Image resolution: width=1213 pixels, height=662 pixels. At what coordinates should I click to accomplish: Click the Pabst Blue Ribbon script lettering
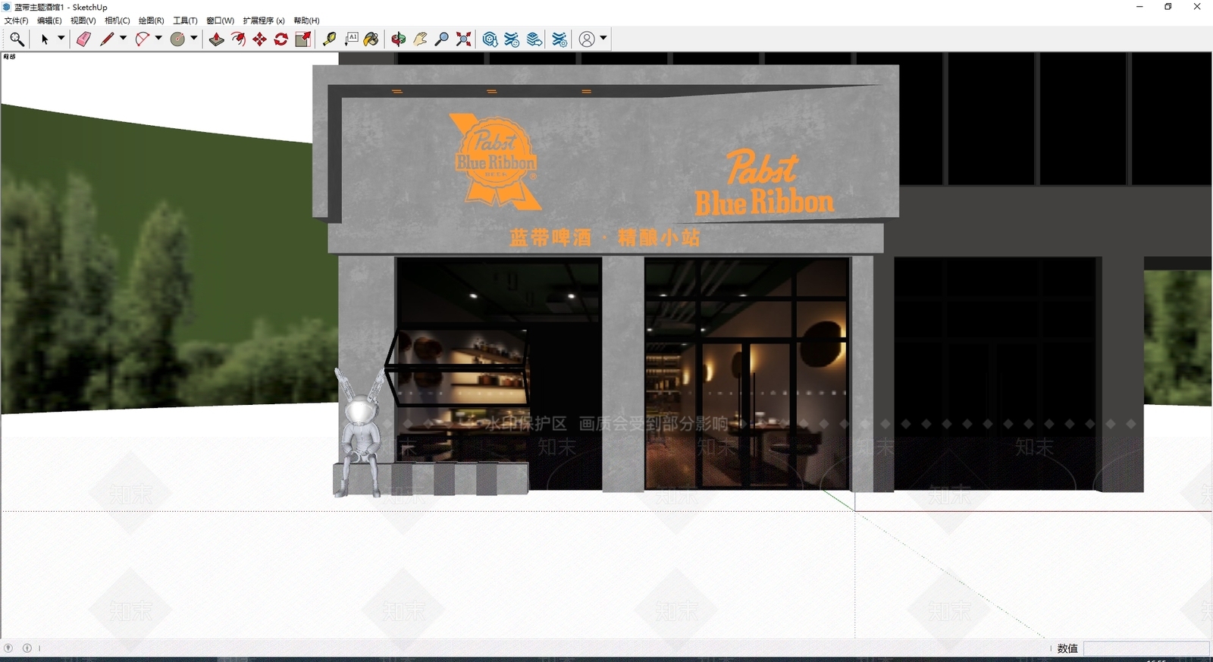tap(764, 183)
